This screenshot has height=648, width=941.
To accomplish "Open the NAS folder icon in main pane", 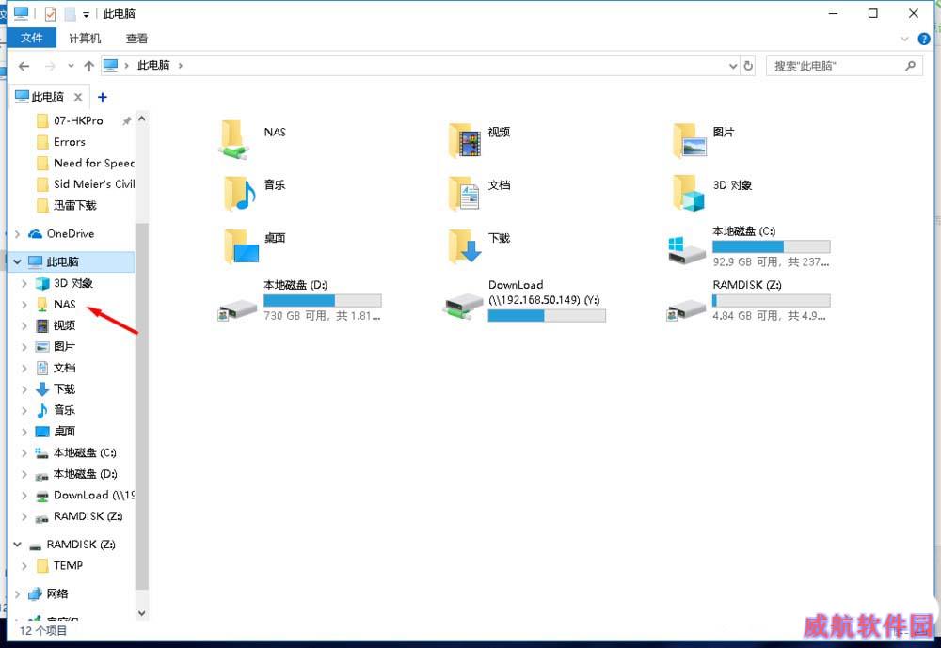I will [x=234, y=139].
